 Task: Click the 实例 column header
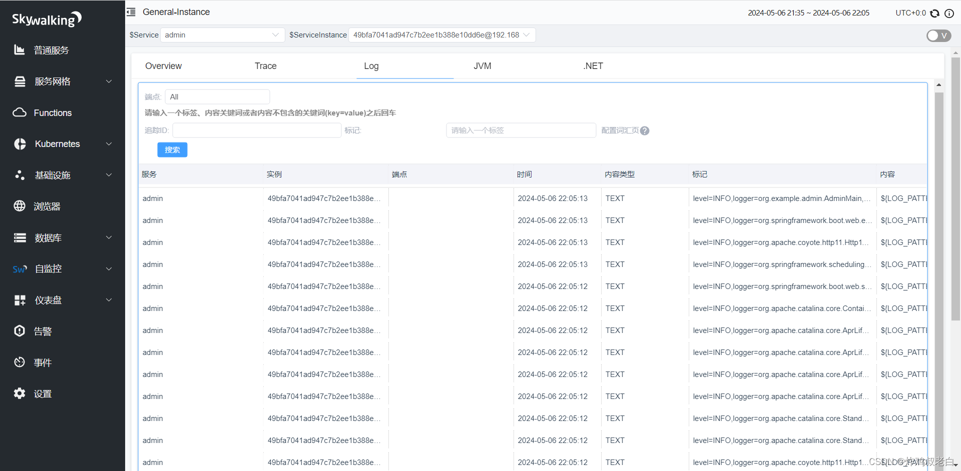274,174
